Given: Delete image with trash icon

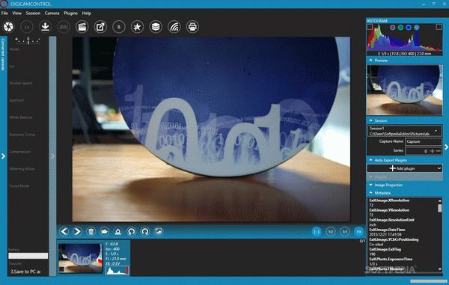Looking at the screenshot, I should (x=91, y=231).
